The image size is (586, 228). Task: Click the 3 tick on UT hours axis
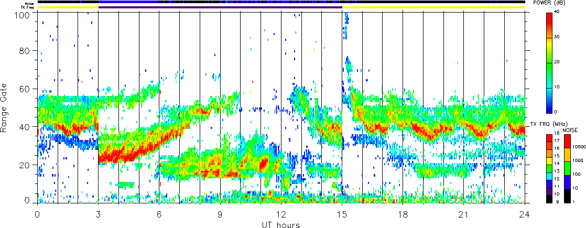(99, 214)
